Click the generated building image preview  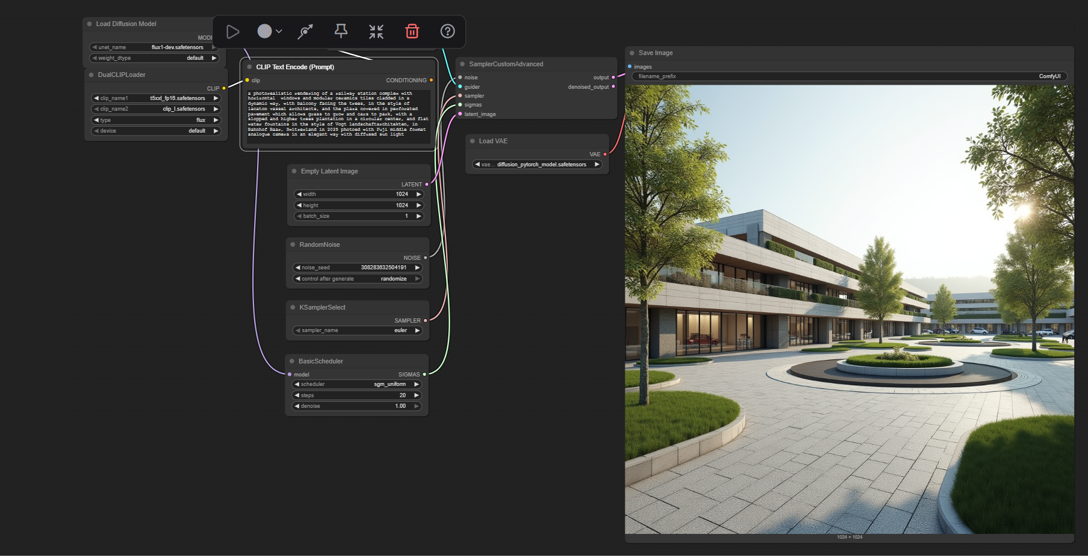(849, 309)
